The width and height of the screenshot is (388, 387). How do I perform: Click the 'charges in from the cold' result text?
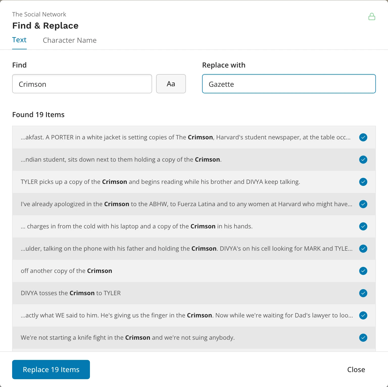pos(137,226)
